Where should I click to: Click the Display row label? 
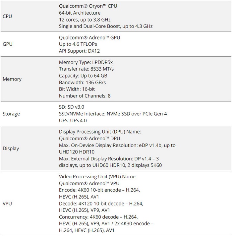click(x=11, y=148)
